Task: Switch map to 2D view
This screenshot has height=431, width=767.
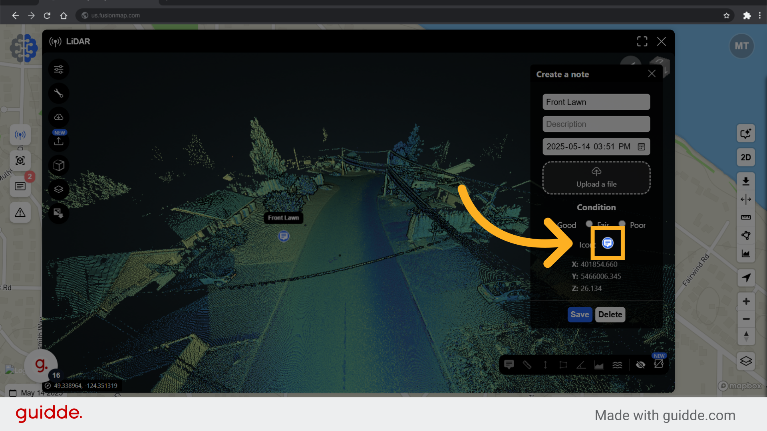Action: 745,157
